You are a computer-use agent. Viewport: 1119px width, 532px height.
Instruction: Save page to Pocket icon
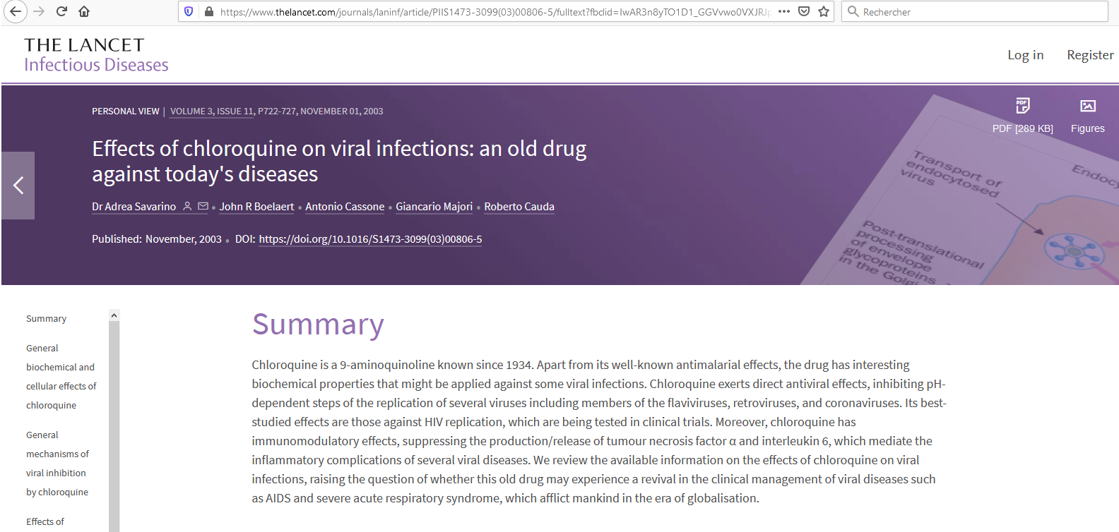(804, 11)
